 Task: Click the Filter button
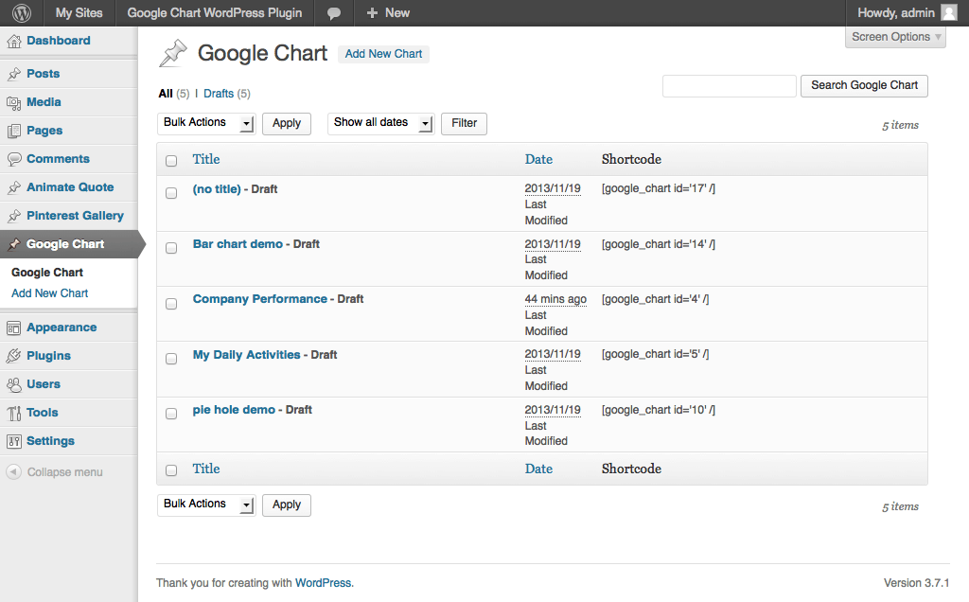tap(464, 123)
